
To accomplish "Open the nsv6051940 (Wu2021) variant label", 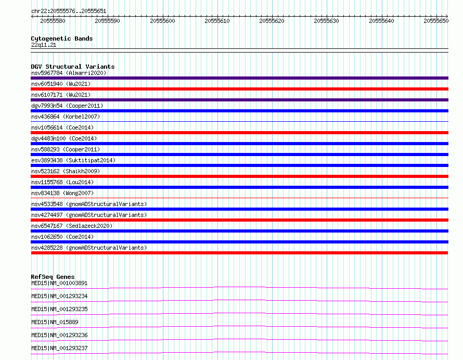I will (61, 84).
